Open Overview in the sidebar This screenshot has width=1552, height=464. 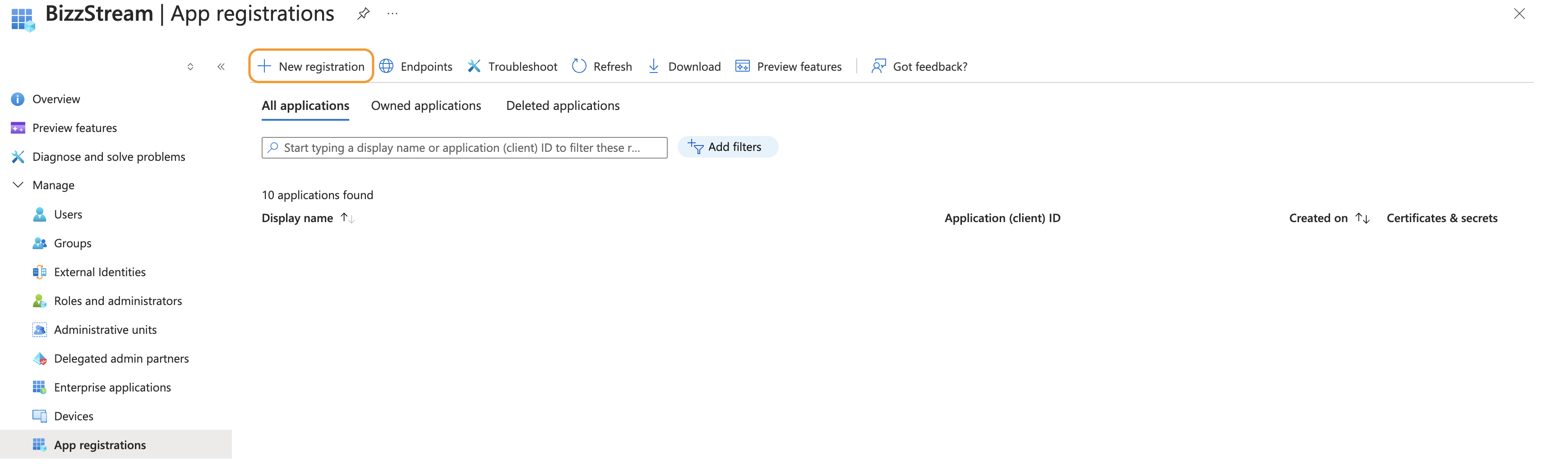tap(56, 99)
